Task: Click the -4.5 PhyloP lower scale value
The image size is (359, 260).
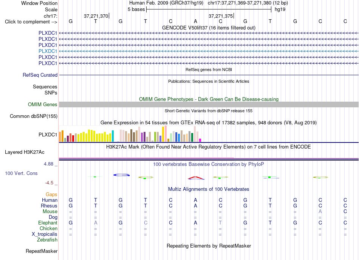Action: [49, 183]
